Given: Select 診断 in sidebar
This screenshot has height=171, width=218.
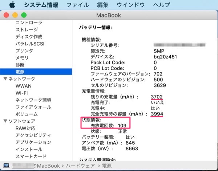Looking at the screenshot, I should pos(20,65).
